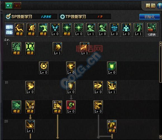Click the scrollbar up arrow
Screen dimensions: 162x140
pyautogui.click(x=160, y=43)
